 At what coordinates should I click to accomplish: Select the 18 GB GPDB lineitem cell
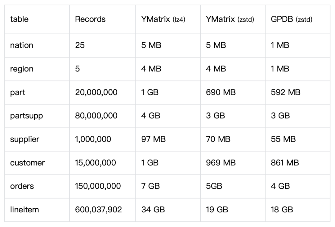pyautogui.click(x=282, y=210)
